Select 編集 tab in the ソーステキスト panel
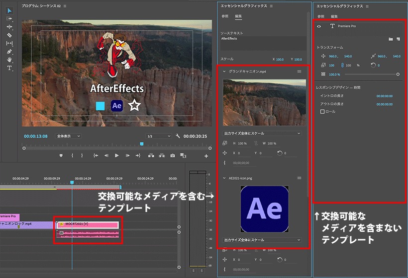Screen dimensions: 408x278 (238, 16)
